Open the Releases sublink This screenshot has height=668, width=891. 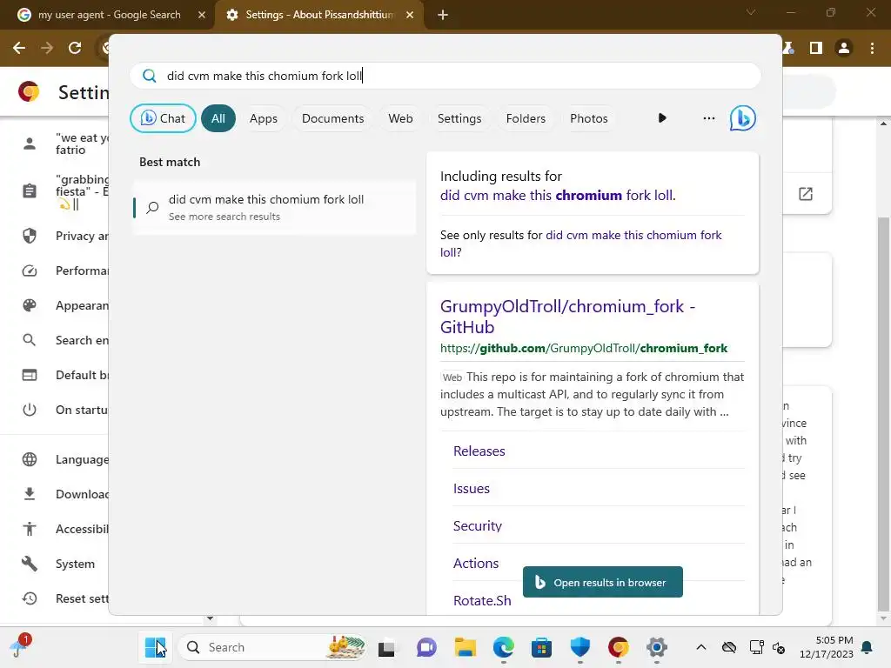click(479, 451)
